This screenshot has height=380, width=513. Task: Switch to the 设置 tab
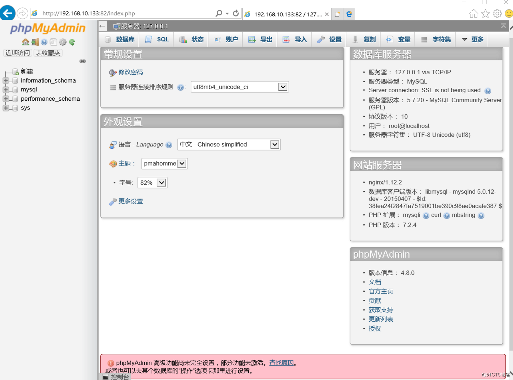tap(329, 39)
